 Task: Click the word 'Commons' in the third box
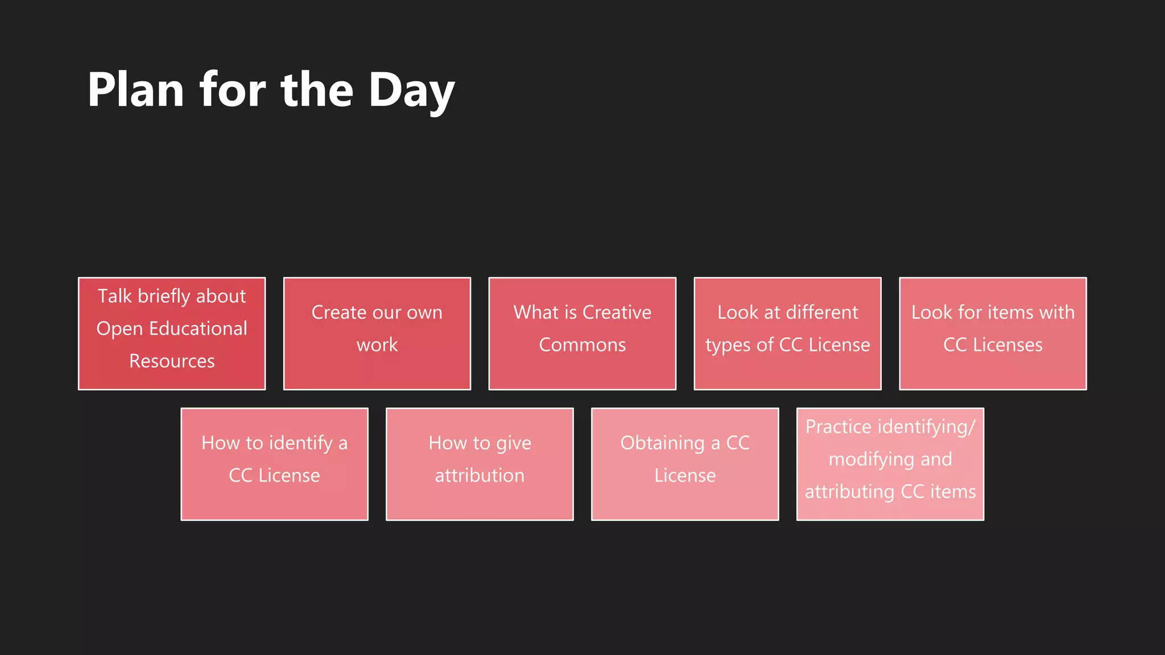pyautogui.click(x=582, y=345)
